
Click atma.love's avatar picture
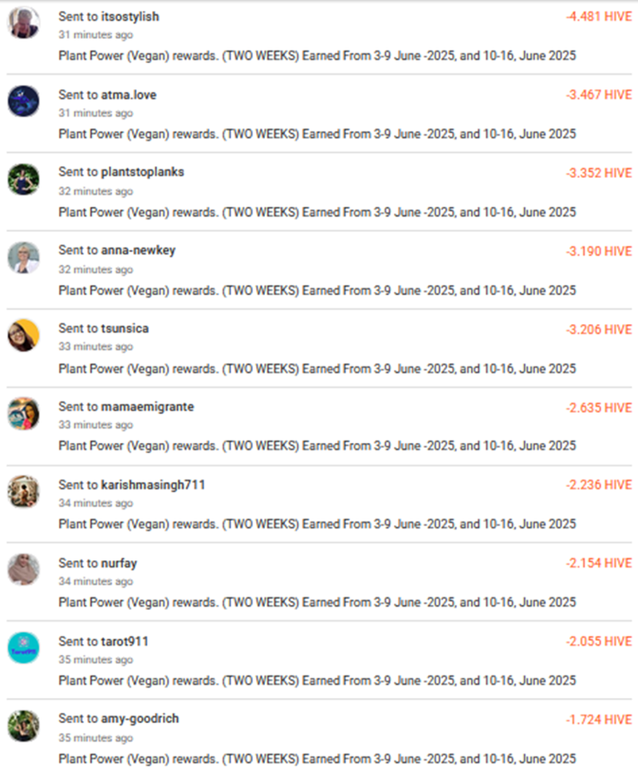click(23, 101)
